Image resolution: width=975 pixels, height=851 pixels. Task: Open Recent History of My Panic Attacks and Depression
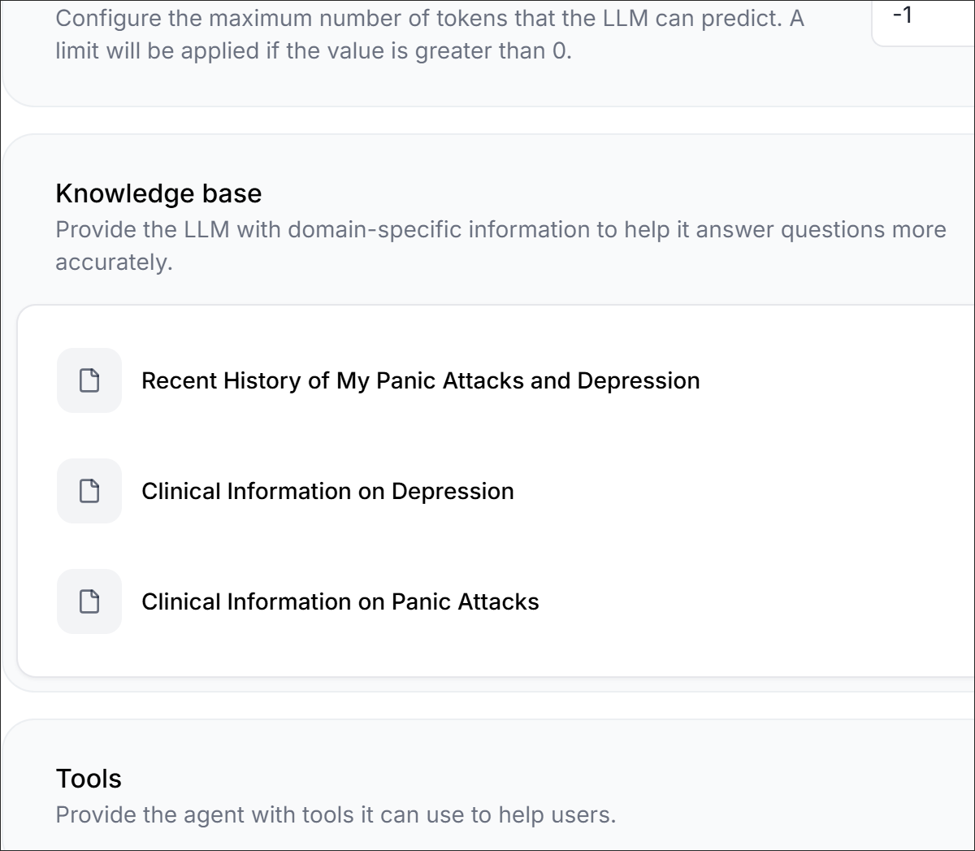(x=420, y=380)
